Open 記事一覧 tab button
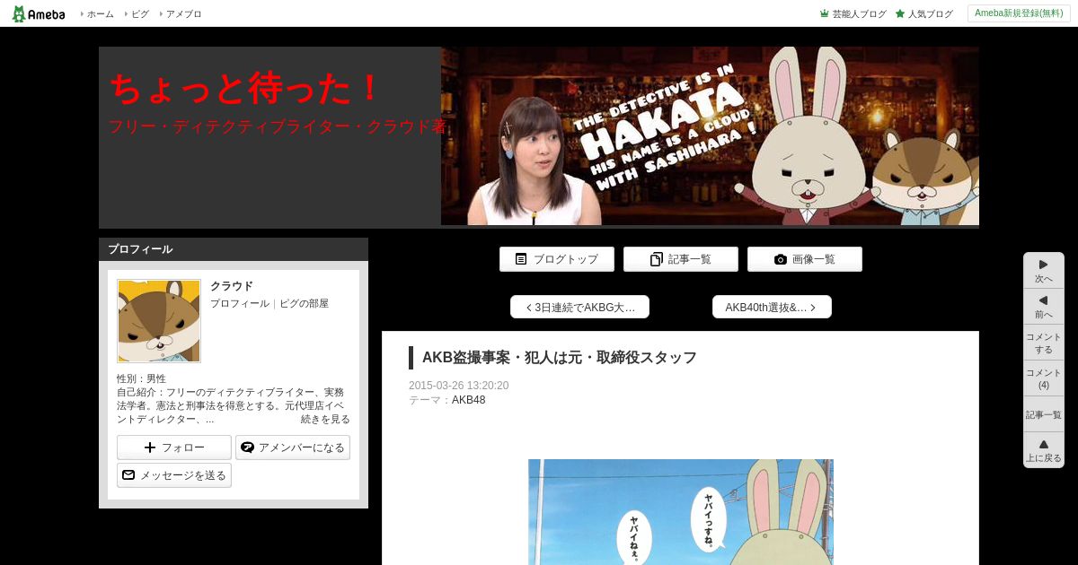The image size is (1078, 565). point(681,259)
